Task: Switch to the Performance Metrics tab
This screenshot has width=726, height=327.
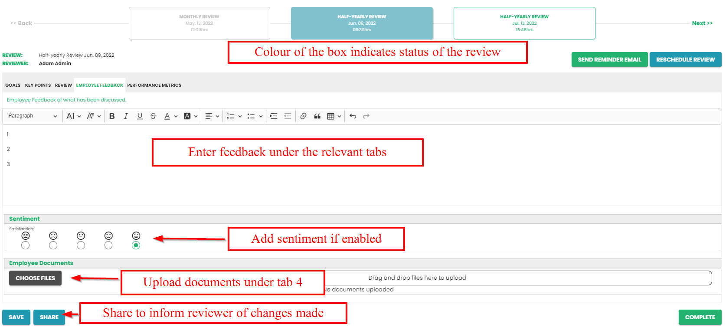Action: click(154, 85)
